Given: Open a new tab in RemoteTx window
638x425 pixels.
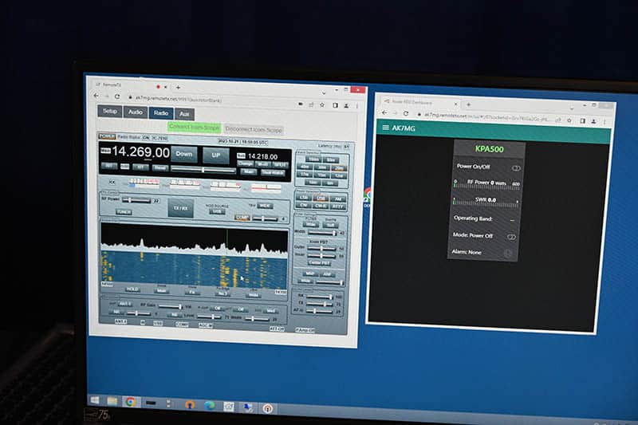Looking at the screenshot, I should pos(178,87).
